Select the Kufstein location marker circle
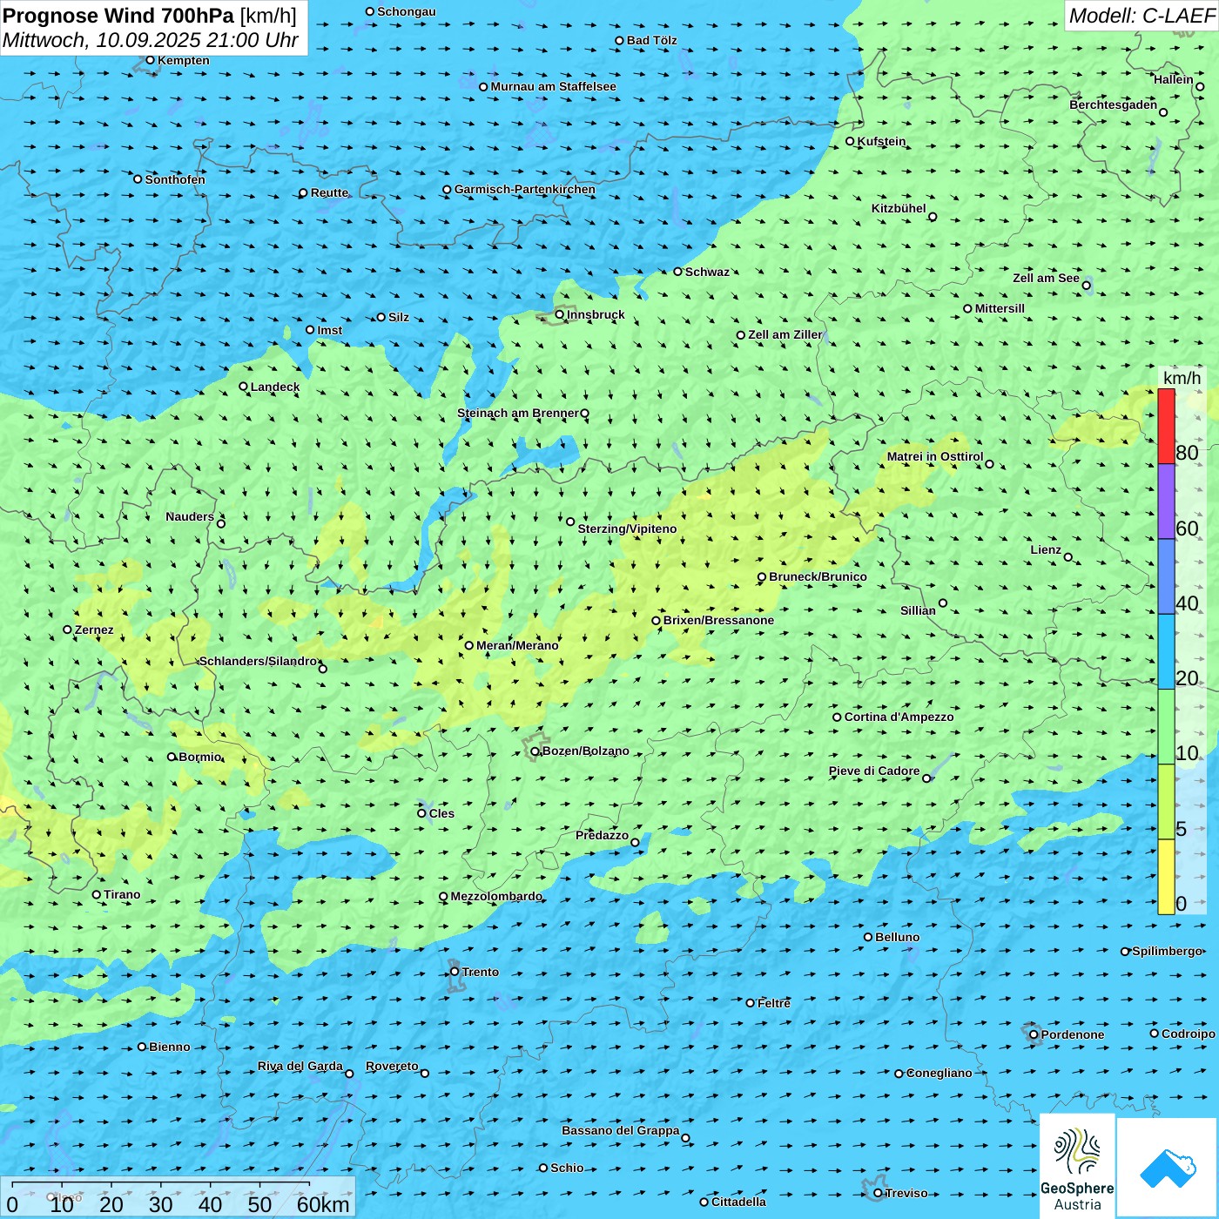 pyautogui.click(x=851, y=141)
